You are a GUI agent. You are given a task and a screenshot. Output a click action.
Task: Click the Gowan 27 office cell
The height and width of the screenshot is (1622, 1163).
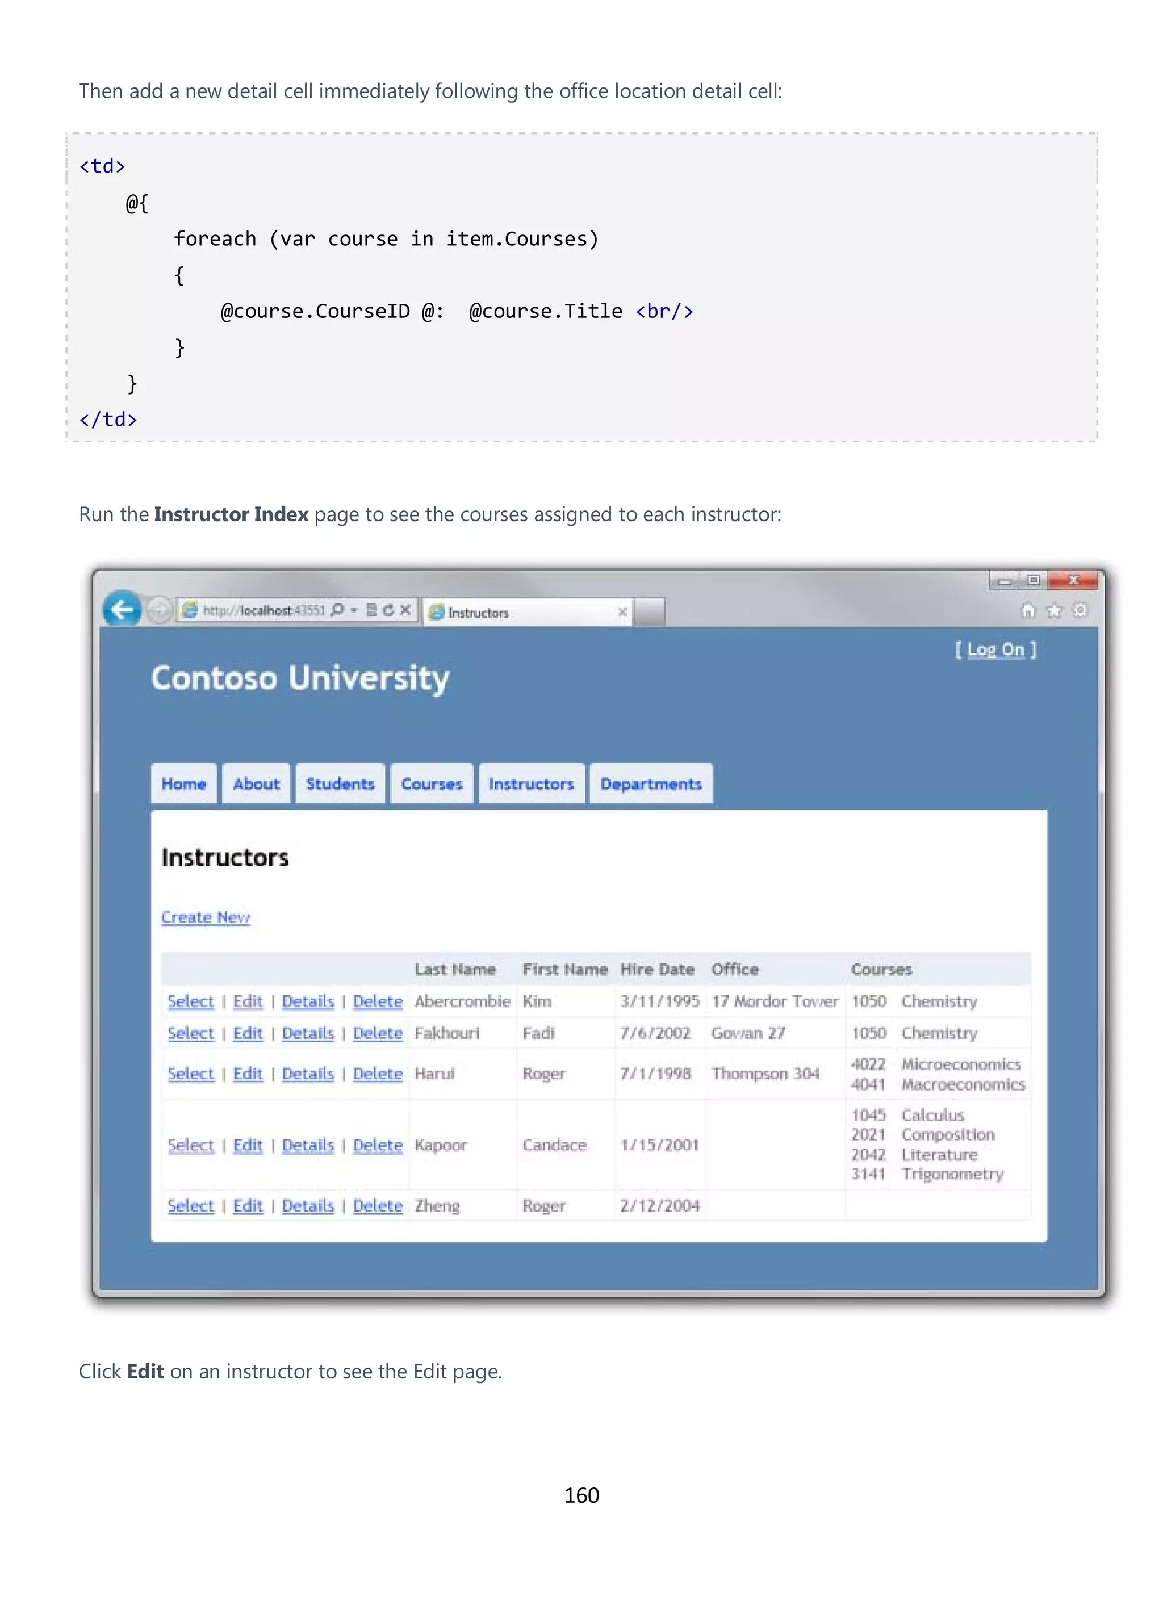[x=748, y=1033]
